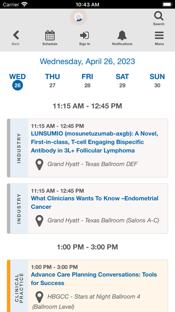
Task: Tap location pin for Stars at Night Ballroom
Action: [39, 297]
